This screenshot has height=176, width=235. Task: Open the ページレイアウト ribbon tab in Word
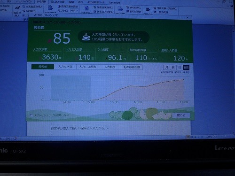pos(24,1)
